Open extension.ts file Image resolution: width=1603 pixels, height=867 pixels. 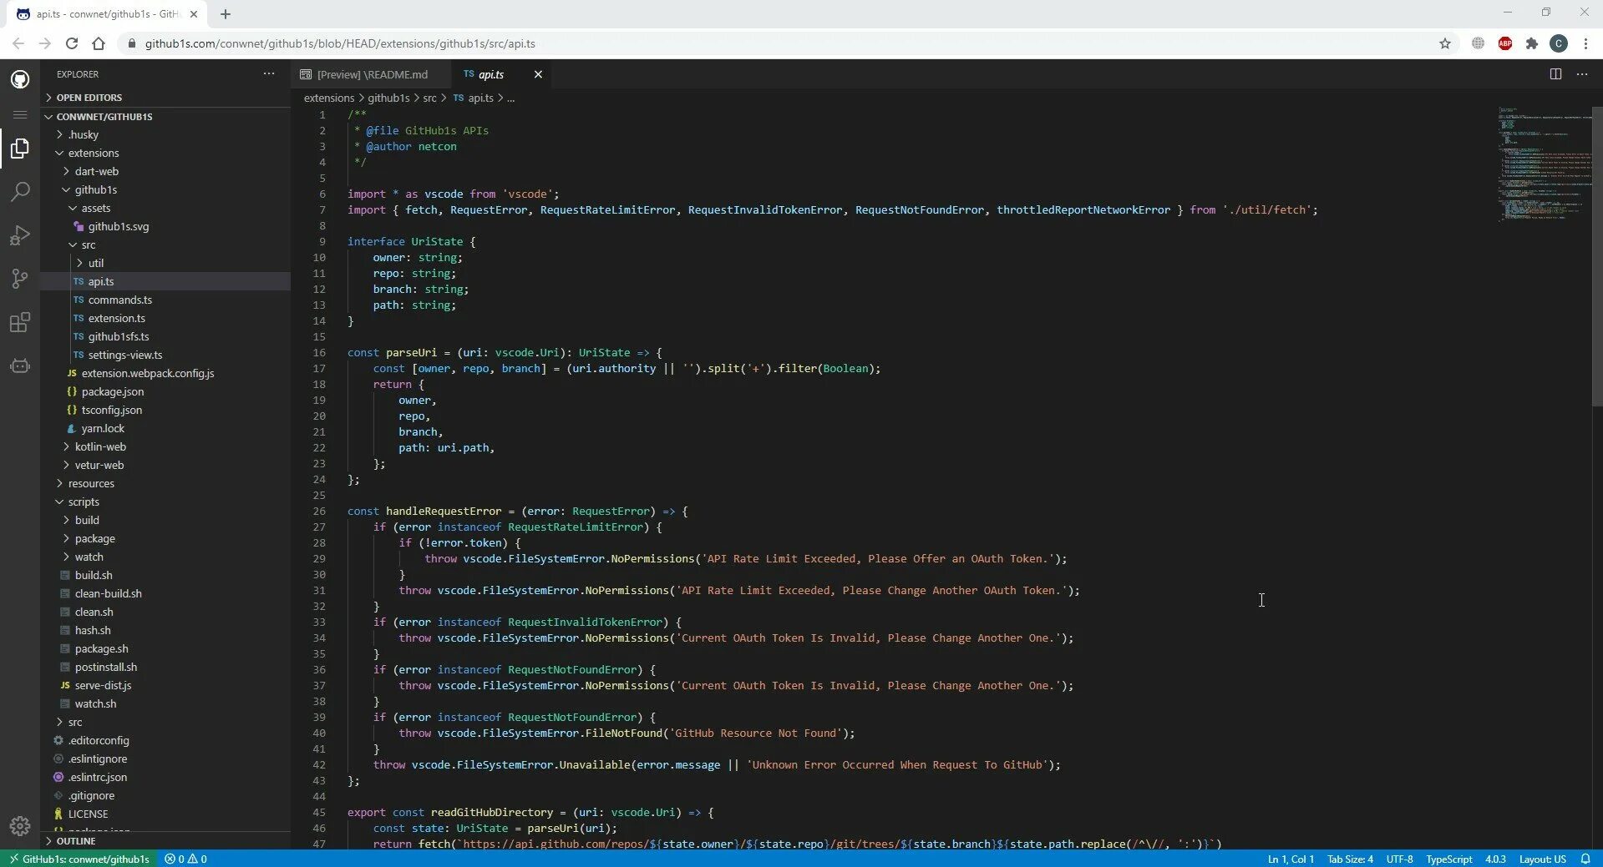pyautogui.click(x=165, y=318)
